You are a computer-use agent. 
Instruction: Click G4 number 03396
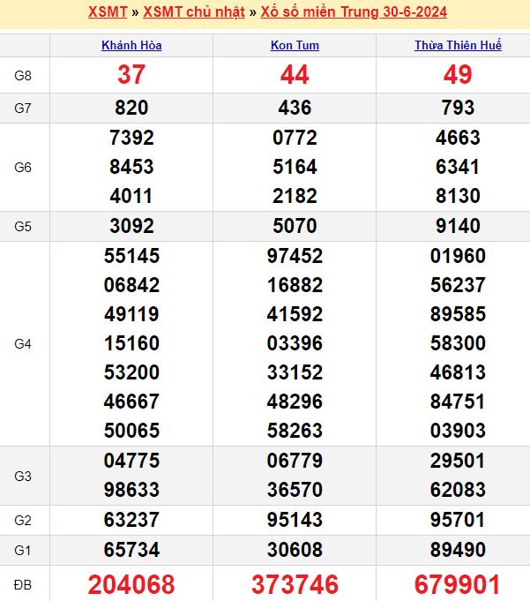295,343
